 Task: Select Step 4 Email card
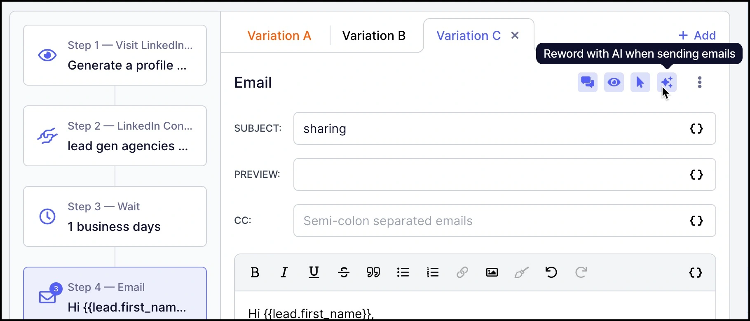[x=115, y=294]
